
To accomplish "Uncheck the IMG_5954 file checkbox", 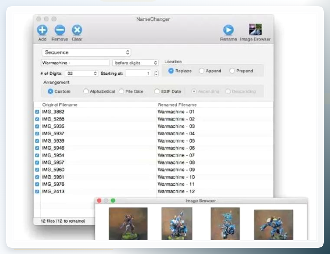I will point(37,155).
